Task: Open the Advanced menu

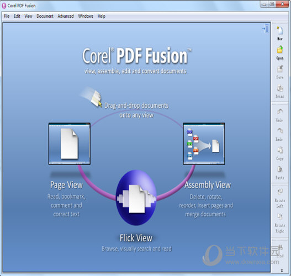Action: click(x=66, y=16)
